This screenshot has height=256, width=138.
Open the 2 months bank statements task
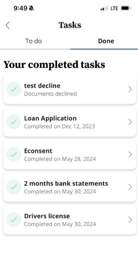pos(70,187)
